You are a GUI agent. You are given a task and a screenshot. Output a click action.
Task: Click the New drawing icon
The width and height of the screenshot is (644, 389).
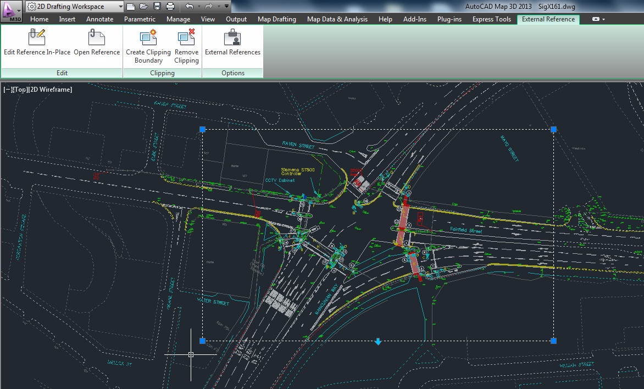click(x=131, y=6)
